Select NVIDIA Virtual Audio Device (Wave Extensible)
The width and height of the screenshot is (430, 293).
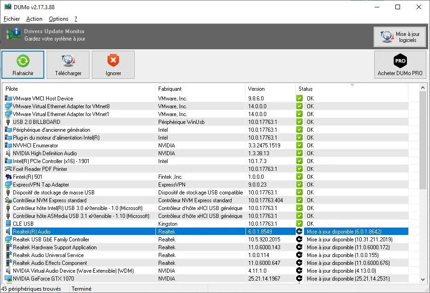205,271
